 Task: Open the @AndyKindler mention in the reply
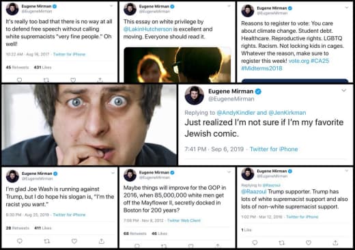point(236,113)
